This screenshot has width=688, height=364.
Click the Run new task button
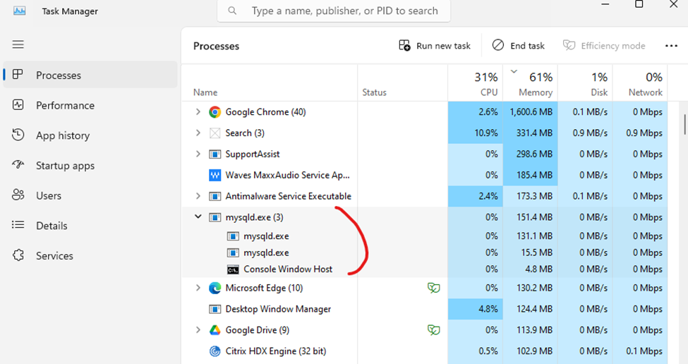click(x=435, y=46)
